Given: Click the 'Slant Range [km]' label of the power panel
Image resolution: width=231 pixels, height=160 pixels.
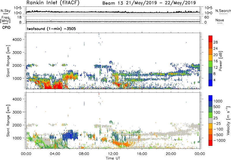Looking at the screenshot, I should [8, 61].
